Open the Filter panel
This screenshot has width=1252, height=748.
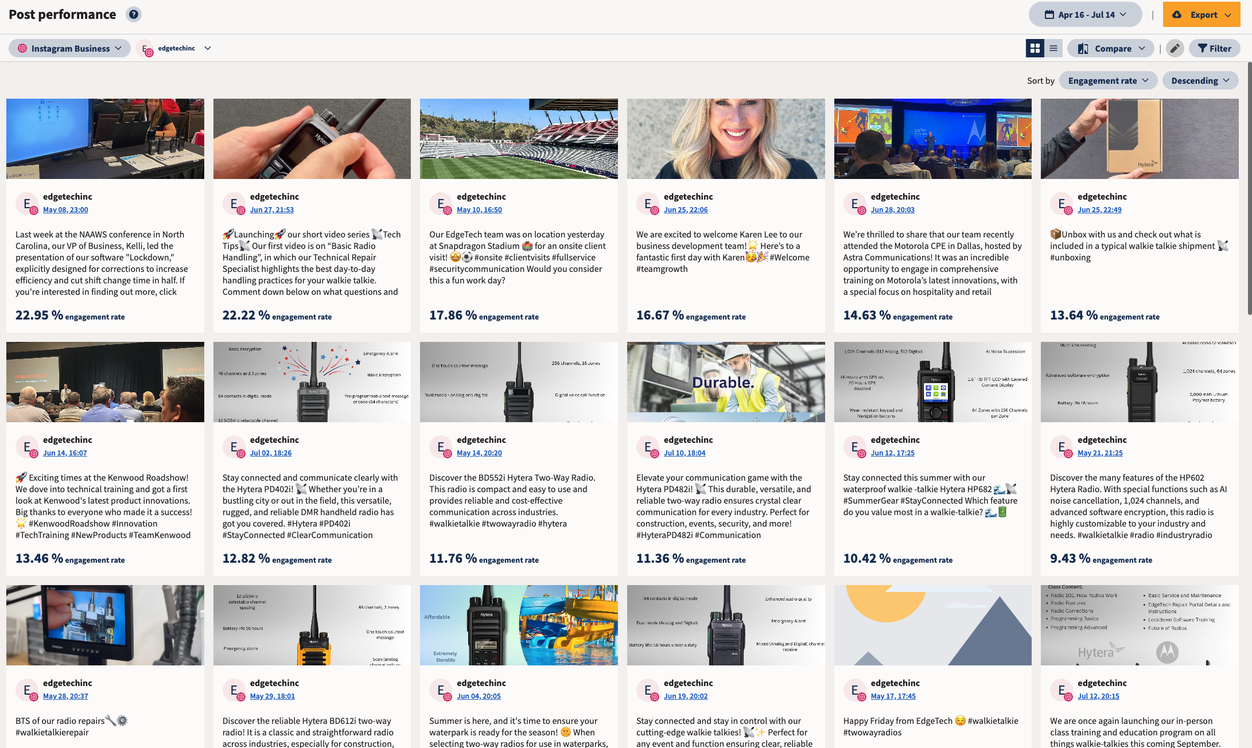coord(1214,48)
